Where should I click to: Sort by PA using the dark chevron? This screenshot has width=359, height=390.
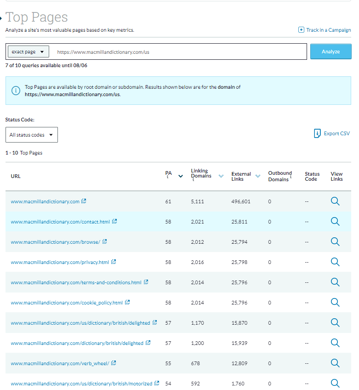coord(181,176)
